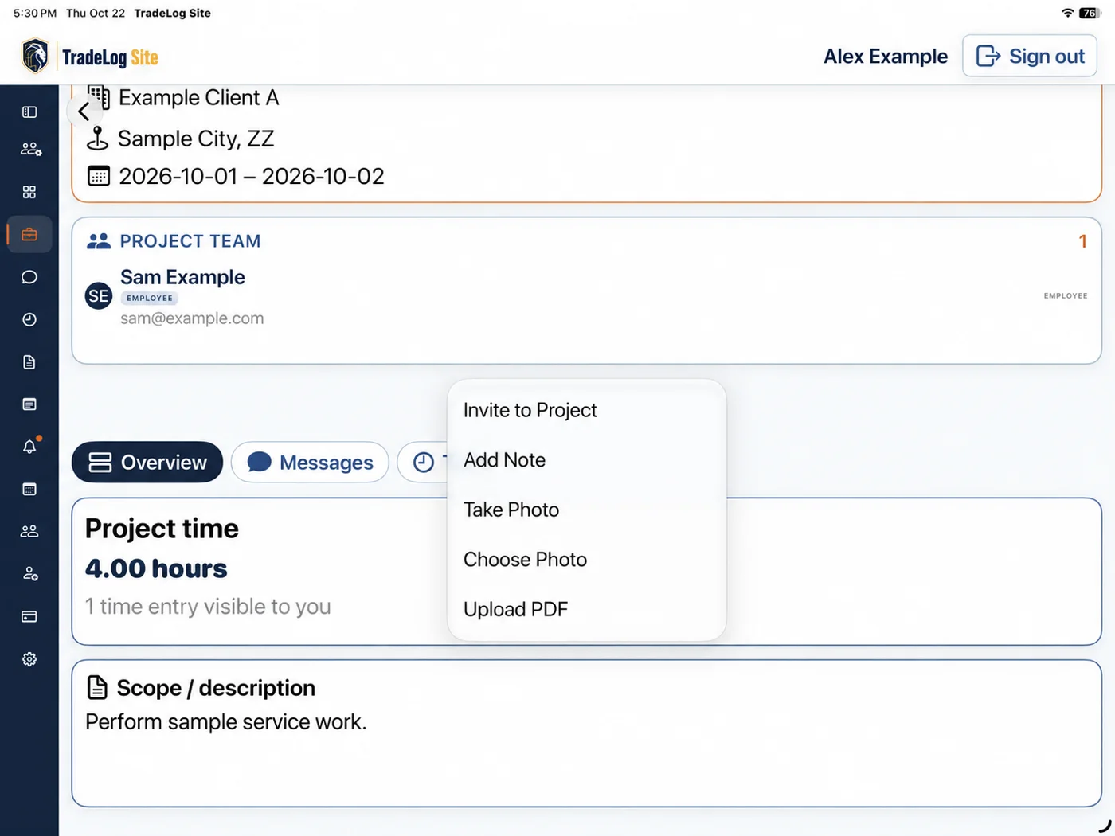The image size is (1115, 836).
Task: Open the clock tab beside Messages
Action: coord(424,463)
